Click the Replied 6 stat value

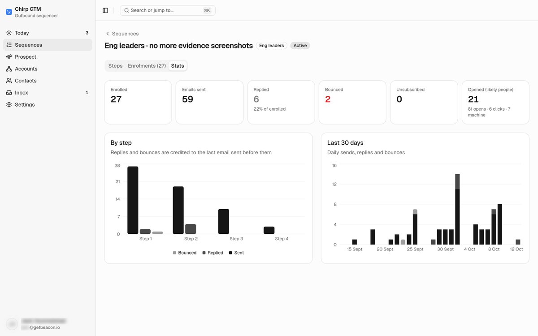coord(256,99)
